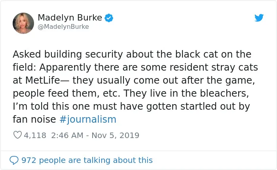Click the word MetLife in tweet

[x=43, y=80]
